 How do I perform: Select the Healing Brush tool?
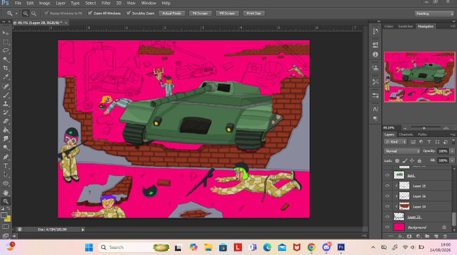5,86
